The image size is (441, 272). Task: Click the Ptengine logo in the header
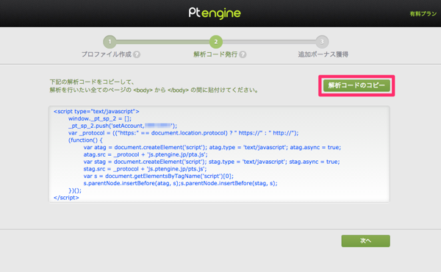pos(215,13)
